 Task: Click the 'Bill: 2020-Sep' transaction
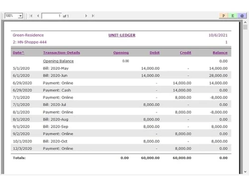[x=56, y=127]
